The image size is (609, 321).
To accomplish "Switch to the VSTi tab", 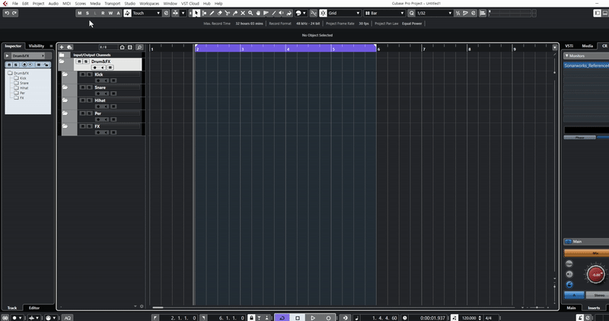I will point(569,46).
